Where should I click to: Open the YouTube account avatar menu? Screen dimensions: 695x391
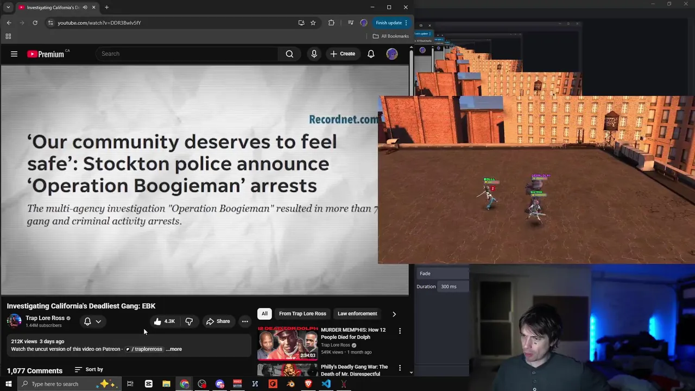point(392,54)
